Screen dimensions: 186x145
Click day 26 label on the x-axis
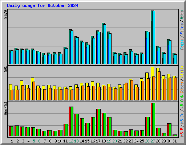click(x=147, y=141)
